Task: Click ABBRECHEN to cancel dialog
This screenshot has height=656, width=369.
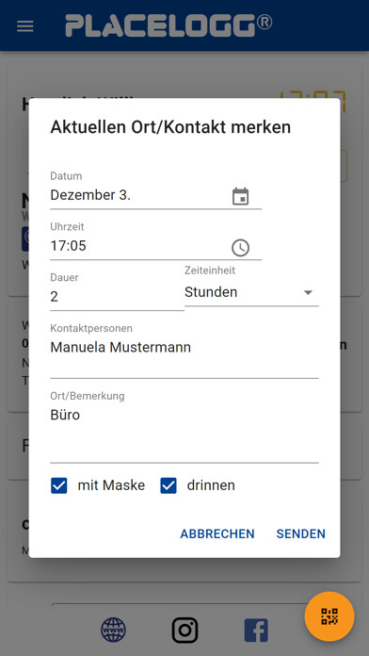Action: click(x=217, y=533)
